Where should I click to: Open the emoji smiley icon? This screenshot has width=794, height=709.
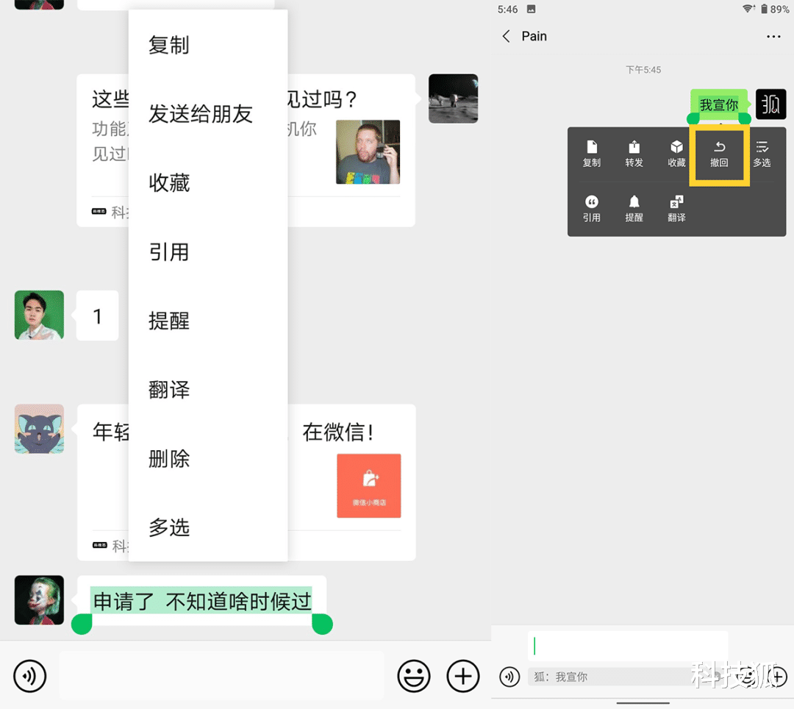(x=414, y=675)
